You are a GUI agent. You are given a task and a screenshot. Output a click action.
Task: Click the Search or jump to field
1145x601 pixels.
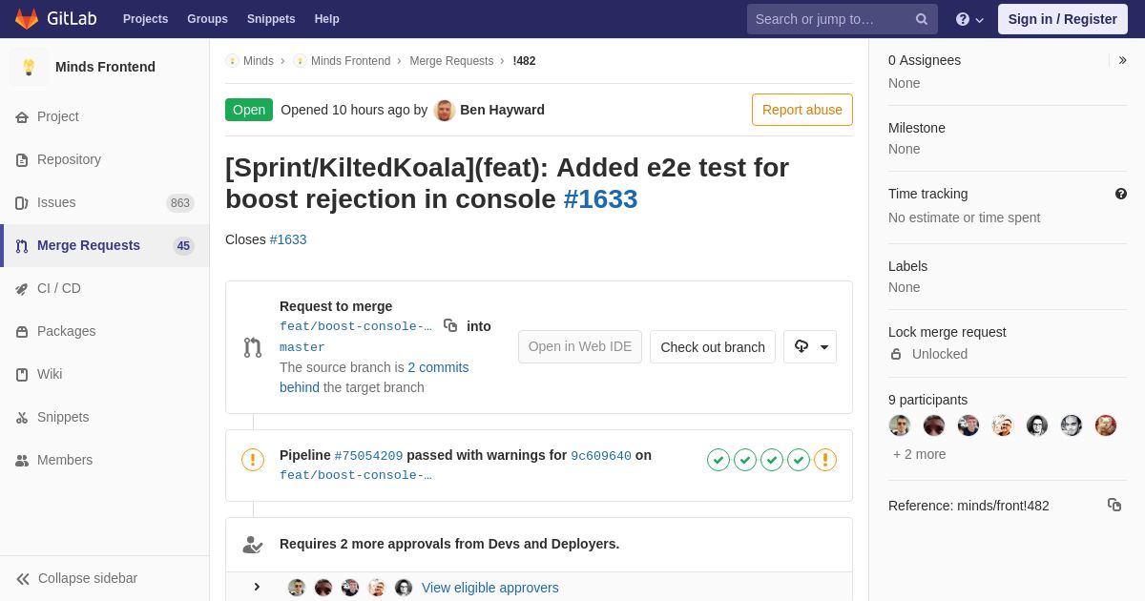pyautogui.click(x=830, y=19)
